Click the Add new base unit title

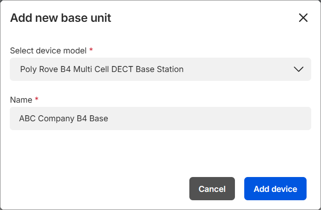click(x=60, y=18)
